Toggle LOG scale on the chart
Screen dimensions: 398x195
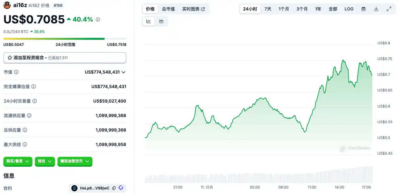pyautogui.click(x=349, y=9)
